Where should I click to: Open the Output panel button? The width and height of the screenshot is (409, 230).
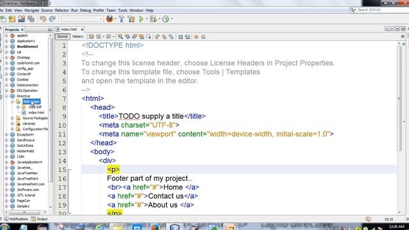[x=39, y=218]
